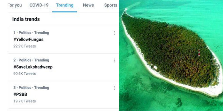Click the 19.7K Tweets count
The width and height of the screenshot is (223, 111).
[x=25, y=101]
